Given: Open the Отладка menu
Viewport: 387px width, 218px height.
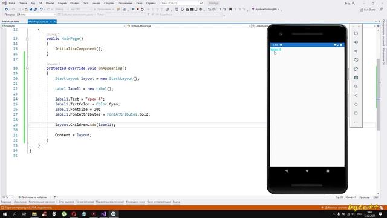Looking at the screenshot, I should click(x=74, y=3).
